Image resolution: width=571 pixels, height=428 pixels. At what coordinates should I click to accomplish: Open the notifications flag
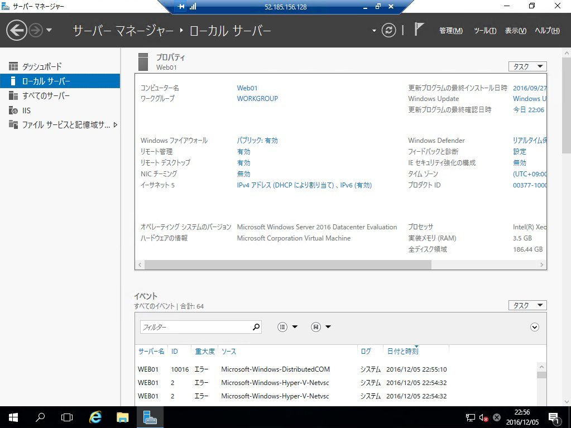[x=419, y=30]
